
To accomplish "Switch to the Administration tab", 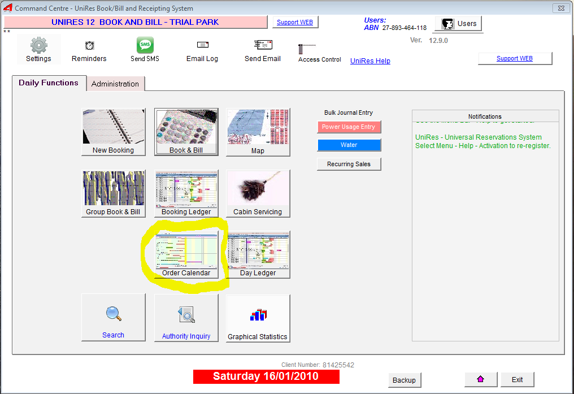I will tap(115, 84).
